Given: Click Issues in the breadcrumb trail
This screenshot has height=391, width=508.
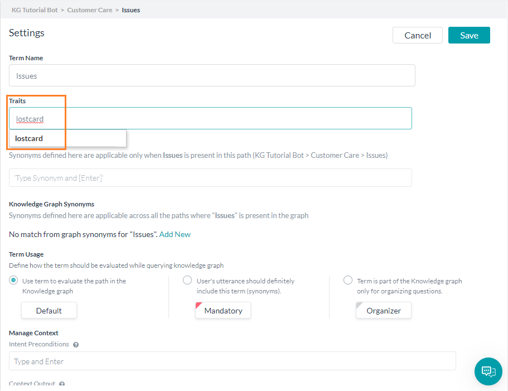Looking at the screenshot, I should 131,10.
